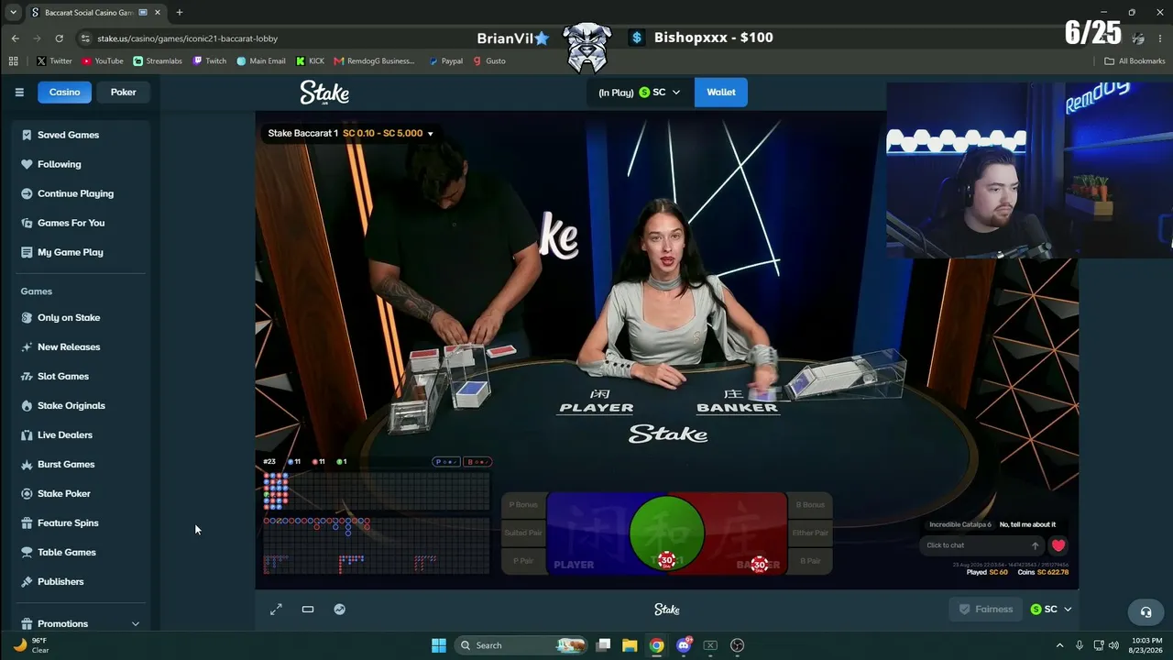
Task: Click the Feature Spins icon
Action: click(x=27, y=522)
